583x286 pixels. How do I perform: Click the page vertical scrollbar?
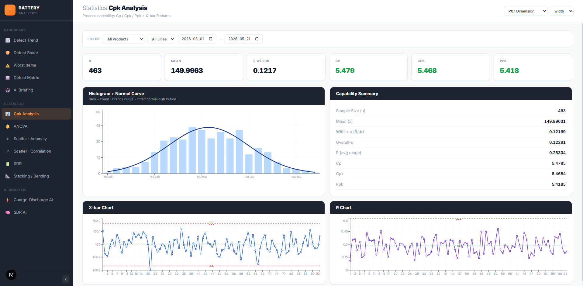coord(582,152)
